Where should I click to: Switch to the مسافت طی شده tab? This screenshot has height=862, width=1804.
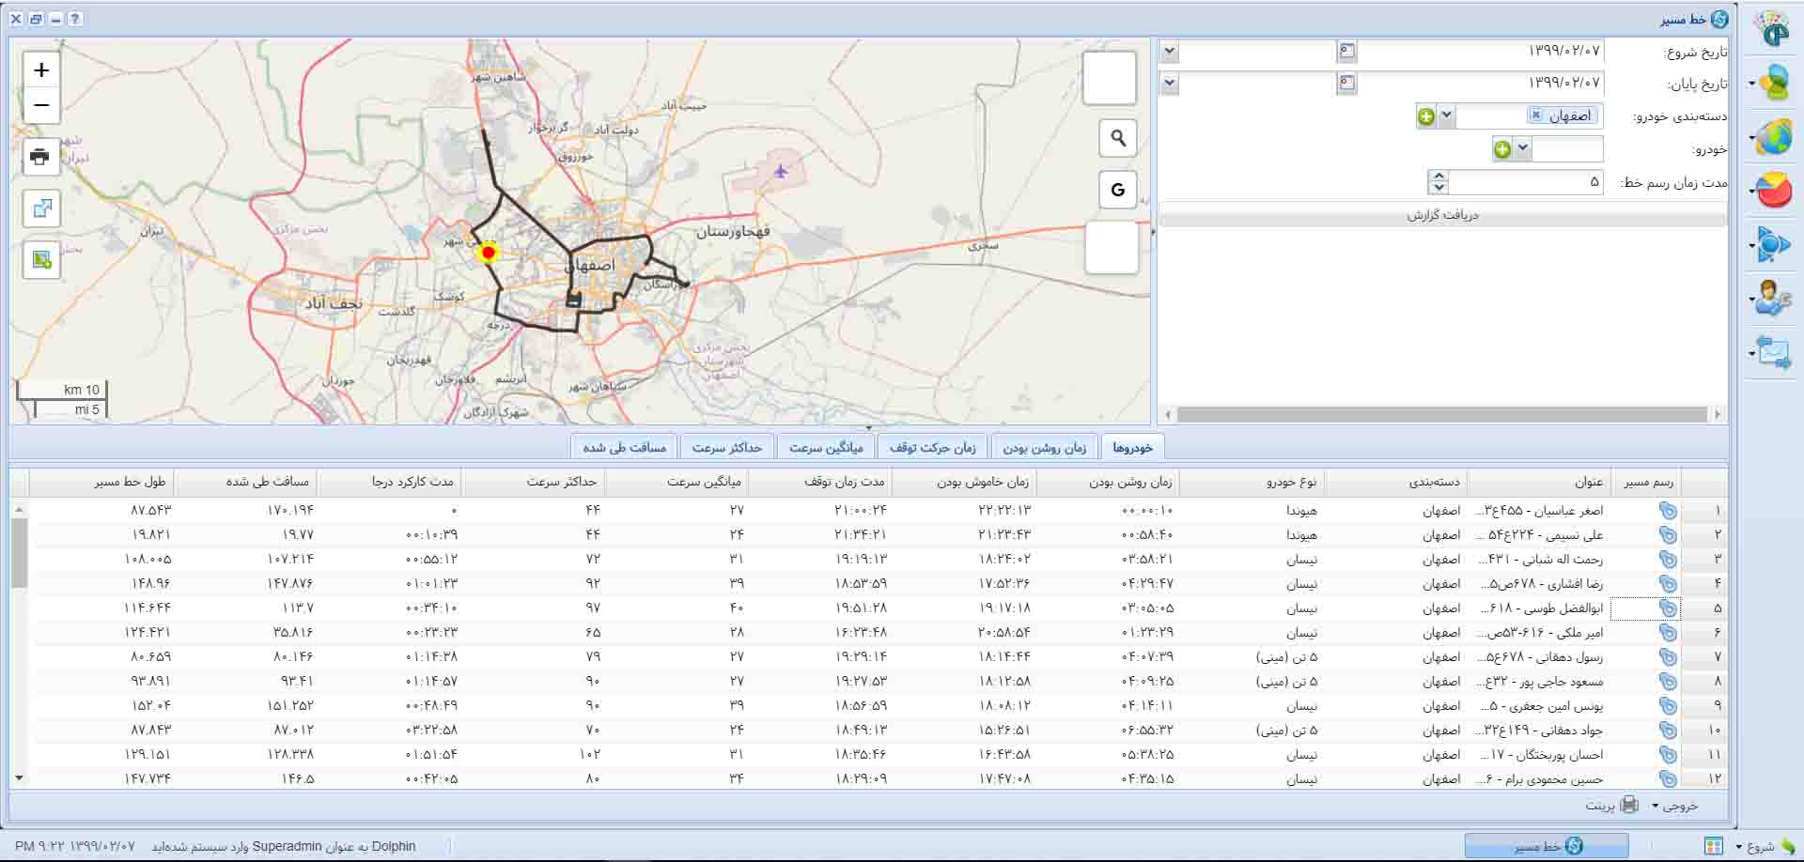(625, 447)
